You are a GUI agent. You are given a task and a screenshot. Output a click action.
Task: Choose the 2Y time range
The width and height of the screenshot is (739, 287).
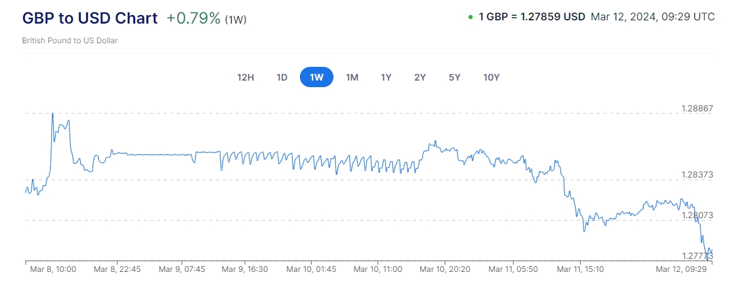pyautogui.click(x=420, y=77)
